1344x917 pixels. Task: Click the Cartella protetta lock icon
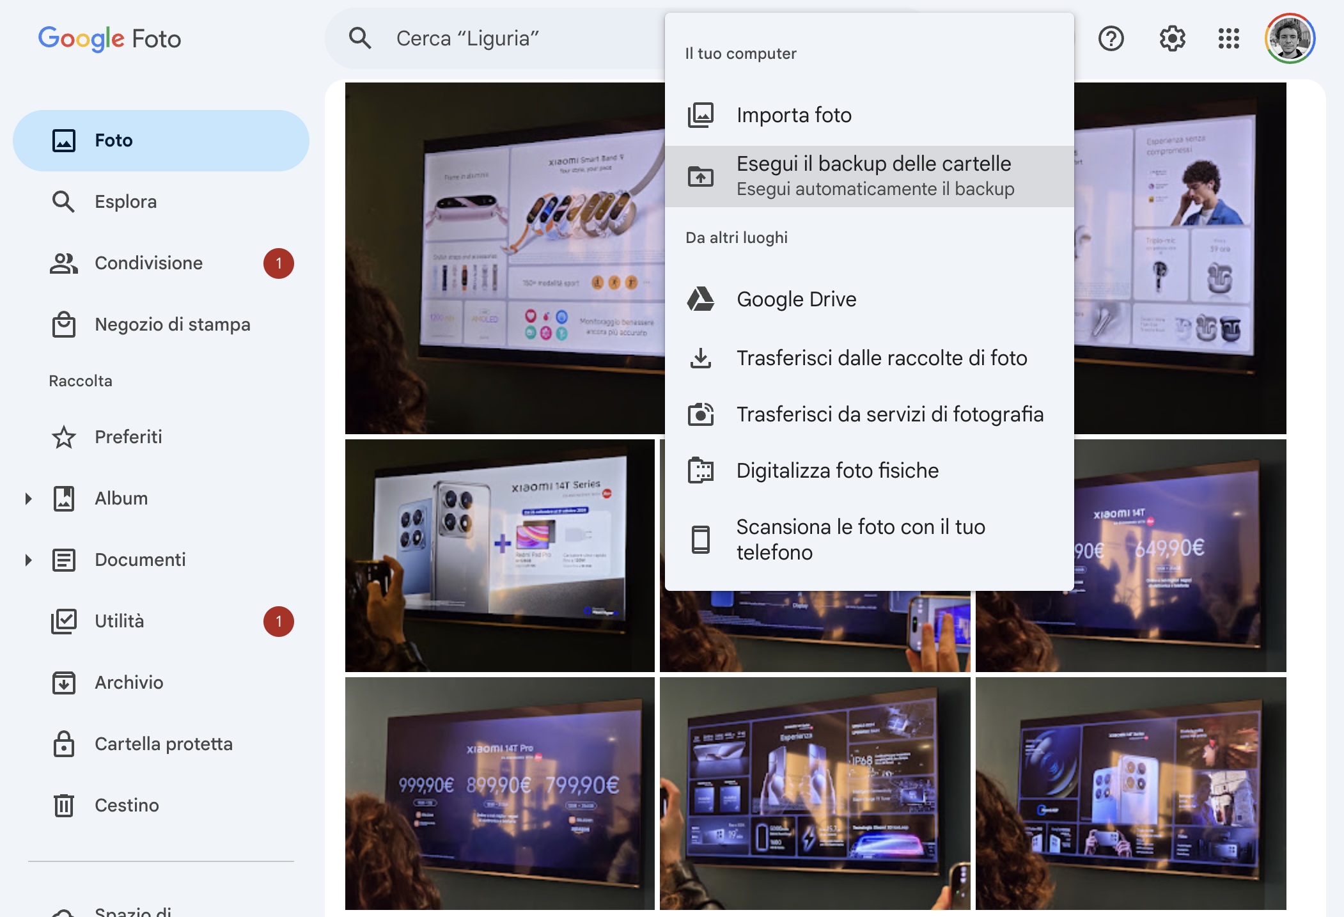[x=64, y=744]
